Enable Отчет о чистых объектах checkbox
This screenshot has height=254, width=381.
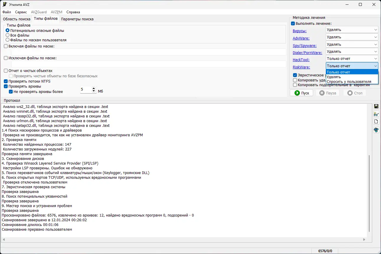tap(6, 71)
